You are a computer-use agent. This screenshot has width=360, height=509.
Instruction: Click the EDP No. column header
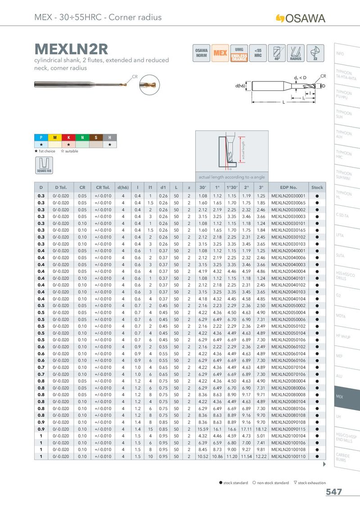click(x=288, y=188)
